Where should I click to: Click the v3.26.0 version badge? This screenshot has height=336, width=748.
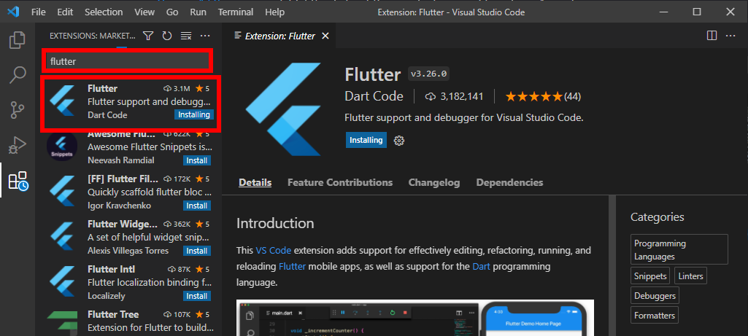pyautogui.click(x=429, y=74)
